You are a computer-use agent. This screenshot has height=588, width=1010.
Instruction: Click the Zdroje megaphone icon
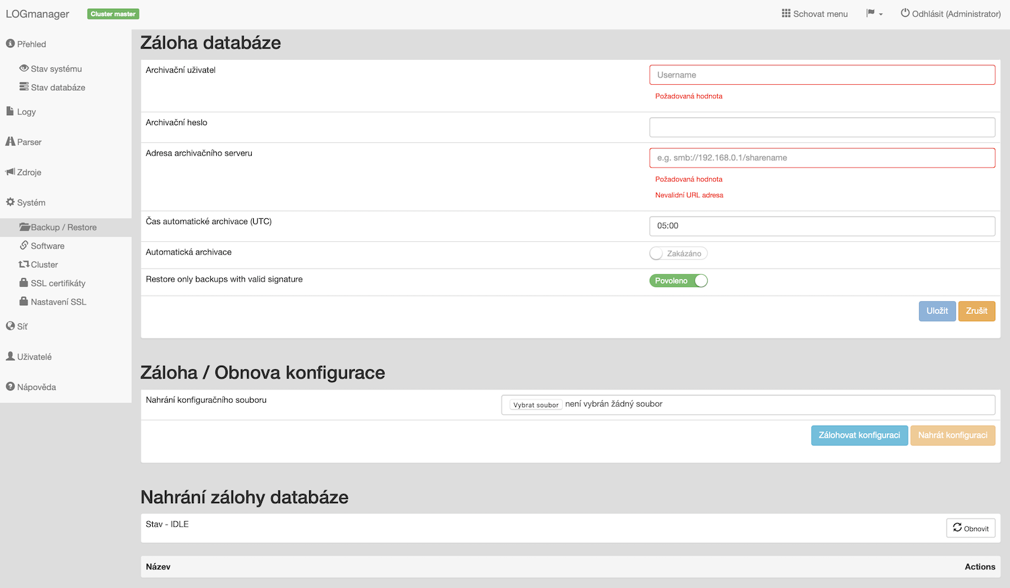[10, 172]
